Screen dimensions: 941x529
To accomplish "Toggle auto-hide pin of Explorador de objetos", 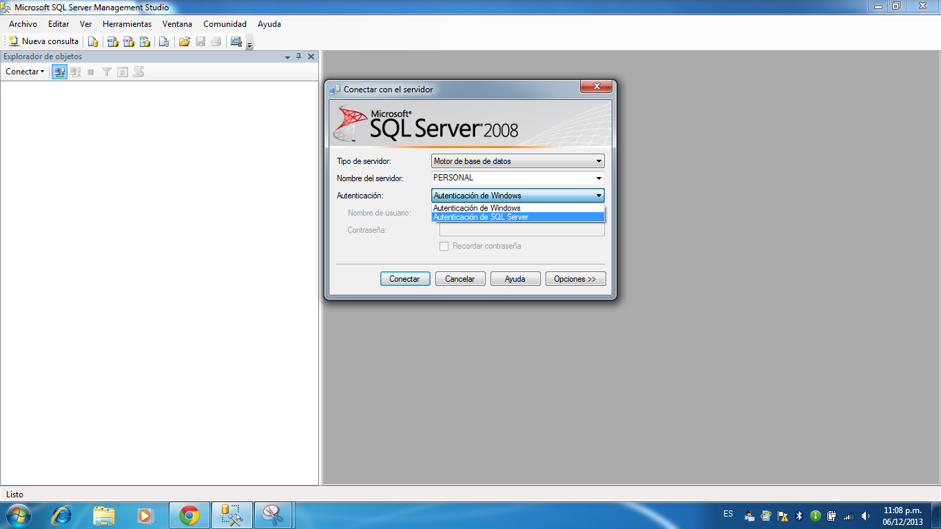I will point(299,56).
